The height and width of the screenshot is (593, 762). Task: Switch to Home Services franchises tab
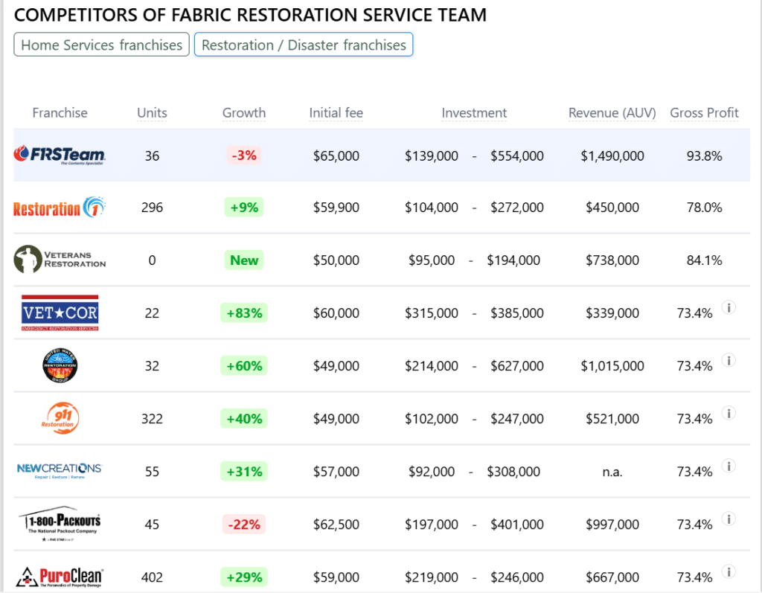point(101,45)
